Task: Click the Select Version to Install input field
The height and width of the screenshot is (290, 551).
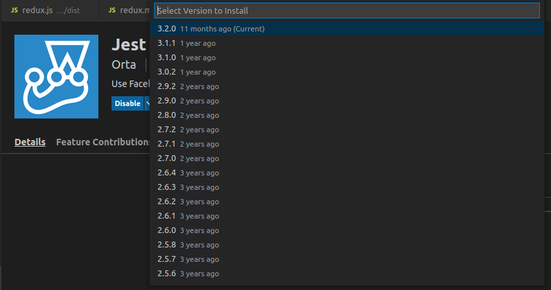Action: click(x=346, y=10)
